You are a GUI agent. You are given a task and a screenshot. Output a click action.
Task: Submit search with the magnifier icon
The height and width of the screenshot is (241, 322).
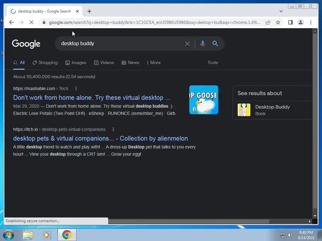[x=215, y=43]
